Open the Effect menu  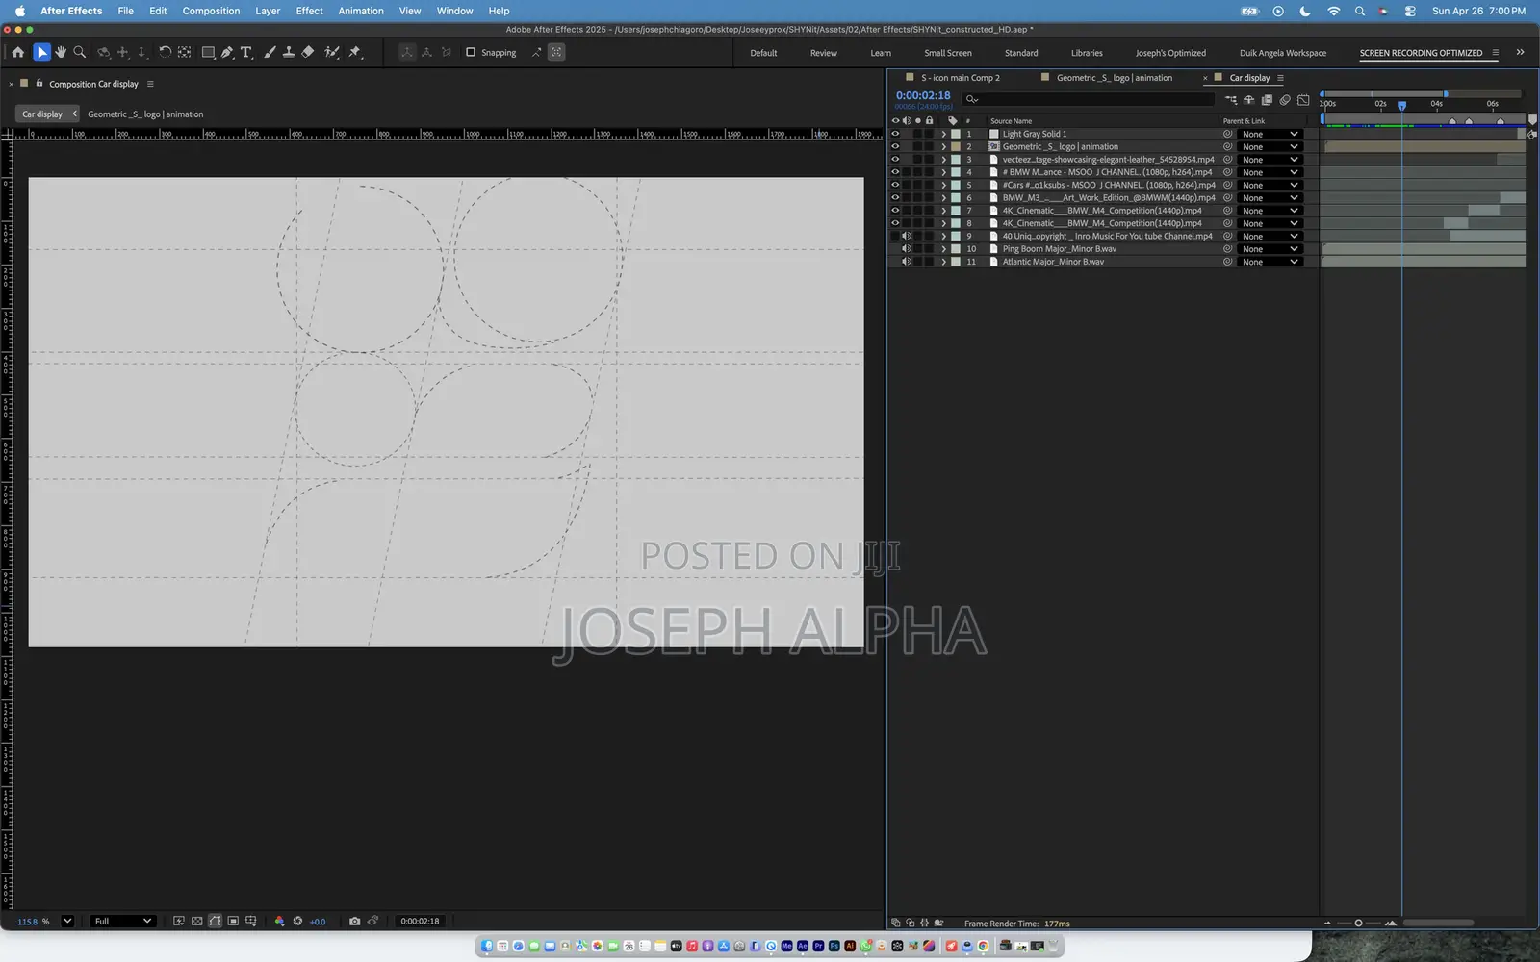click(x=309, y=11)
